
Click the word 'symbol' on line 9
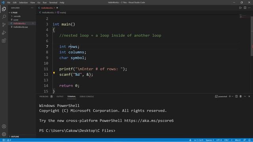point(77,58)
